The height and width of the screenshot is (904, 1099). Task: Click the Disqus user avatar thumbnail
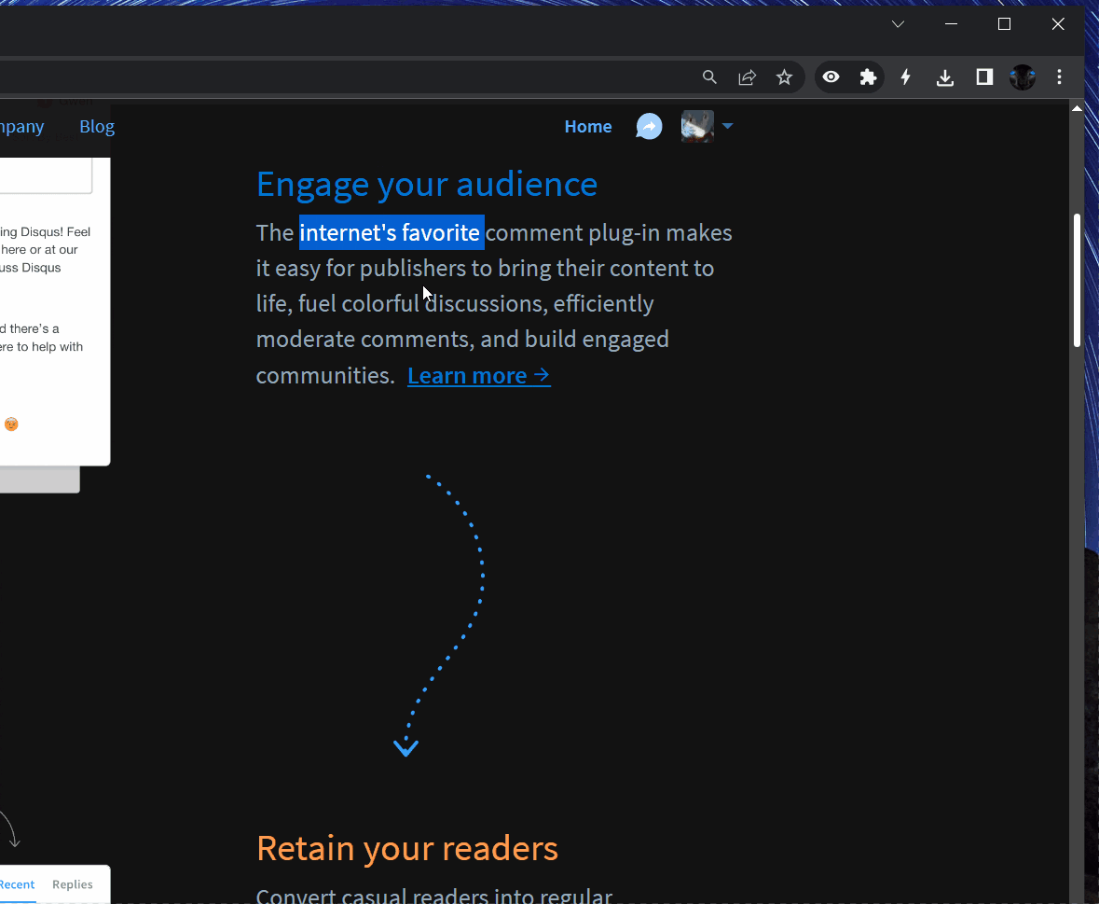[x=697, y=126]
